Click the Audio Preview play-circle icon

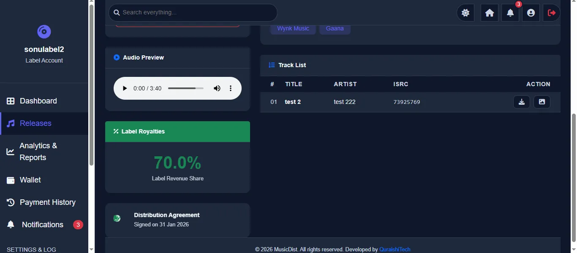tap(117, 57)
